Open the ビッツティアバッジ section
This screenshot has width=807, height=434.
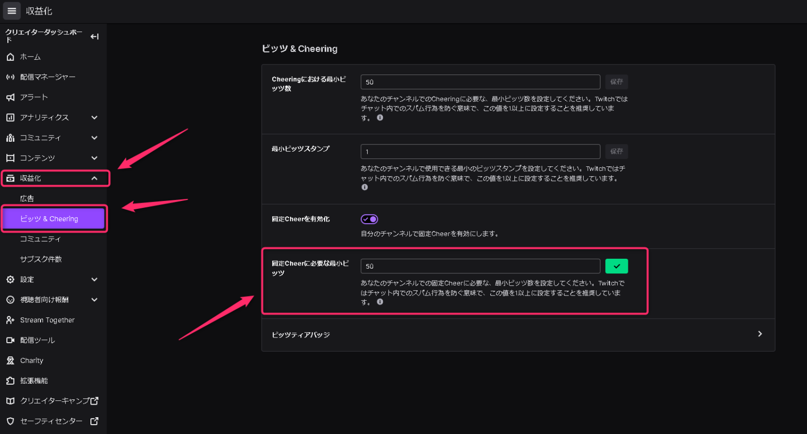[x=518, y=334]
